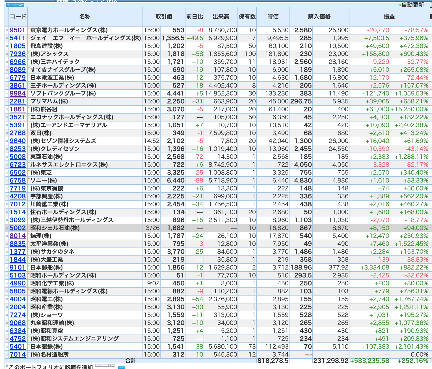Click the このポートフォリオに銘柄を追加 label
The width and height of the screenshot is (432, 369).
51,366
